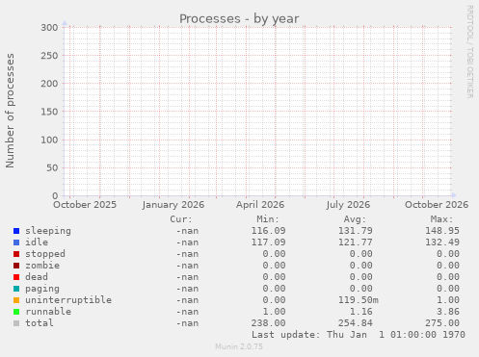Click the total row '-nan' current value

(187, 323)
